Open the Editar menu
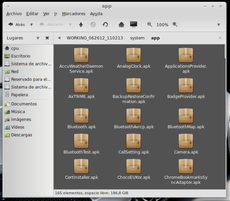Screen dimensions: 230x201 click(x=32, y=14)
